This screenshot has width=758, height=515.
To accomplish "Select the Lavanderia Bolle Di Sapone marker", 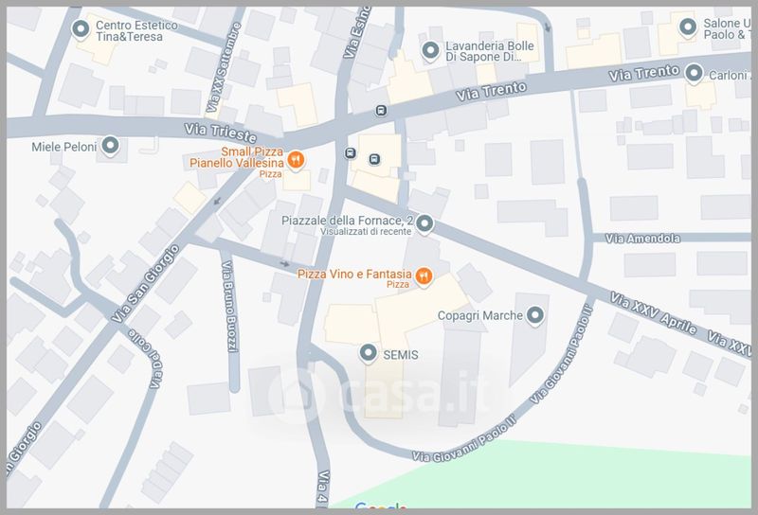I will pos(430,50).
